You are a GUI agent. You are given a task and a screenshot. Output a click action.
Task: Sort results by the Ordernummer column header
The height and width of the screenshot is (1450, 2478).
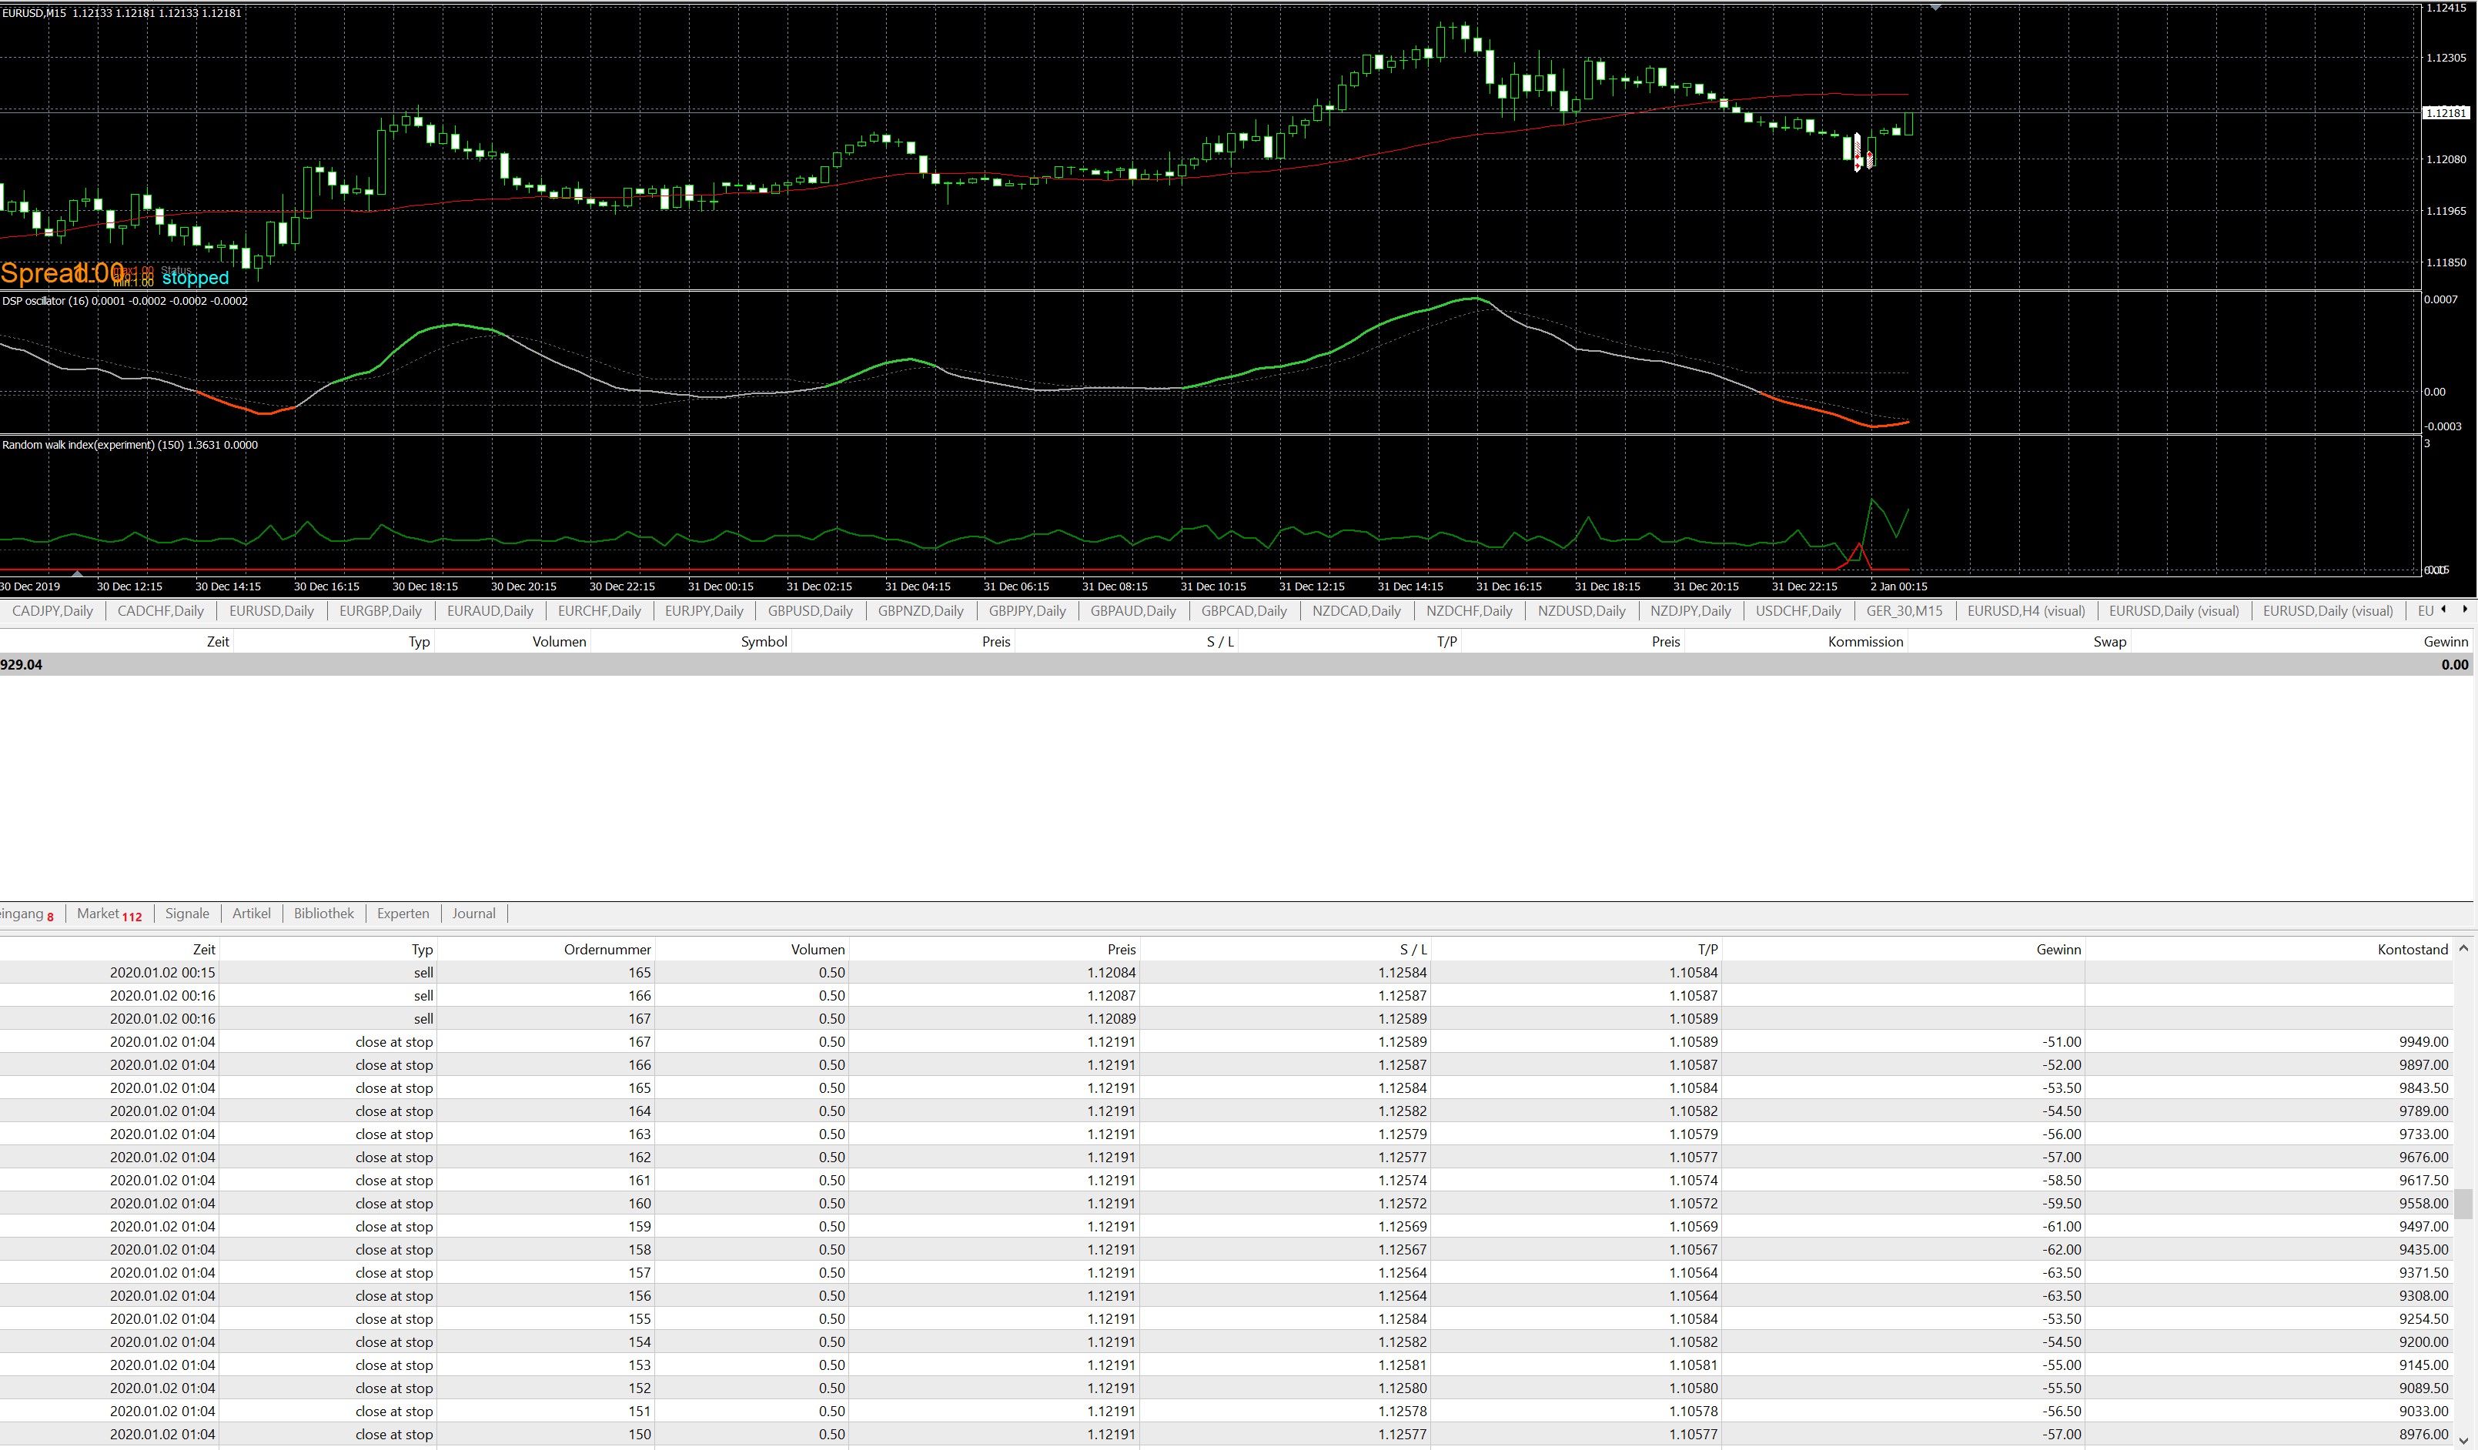[x=607, y=949]
